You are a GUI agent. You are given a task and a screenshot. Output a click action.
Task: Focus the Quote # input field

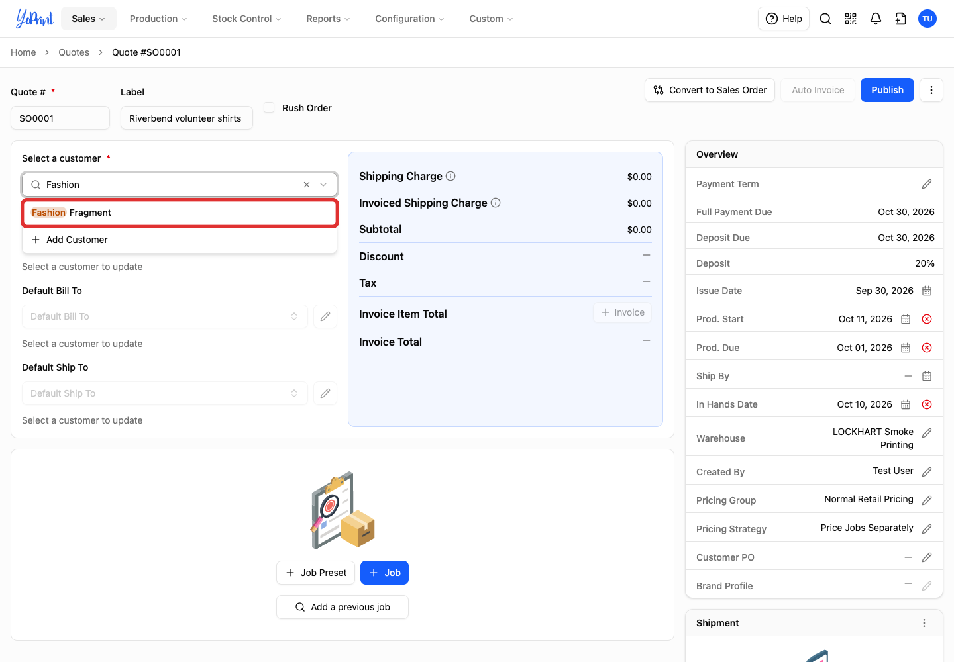[60, 118]
